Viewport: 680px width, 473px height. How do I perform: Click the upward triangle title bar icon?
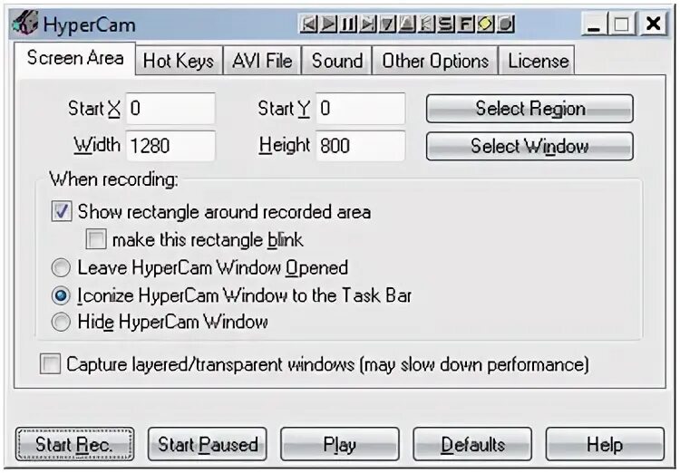(407, 24)
